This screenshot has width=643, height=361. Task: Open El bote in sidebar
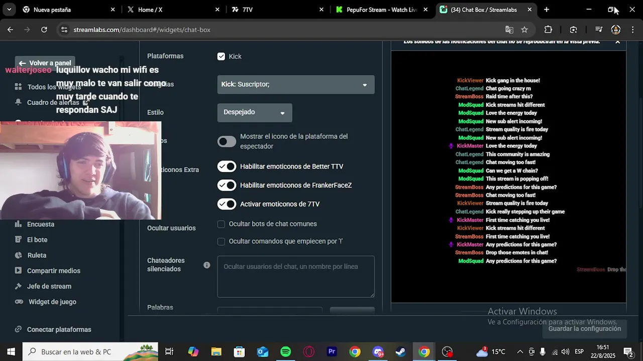[37, 240]
